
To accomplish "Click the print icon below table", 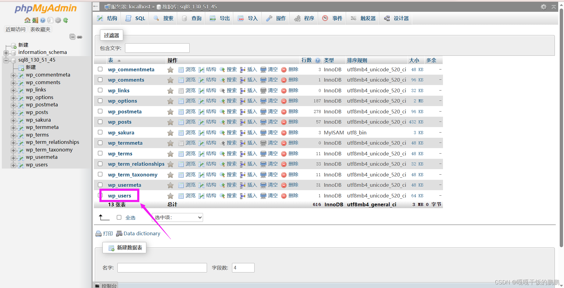I will (x=98, y=234).
